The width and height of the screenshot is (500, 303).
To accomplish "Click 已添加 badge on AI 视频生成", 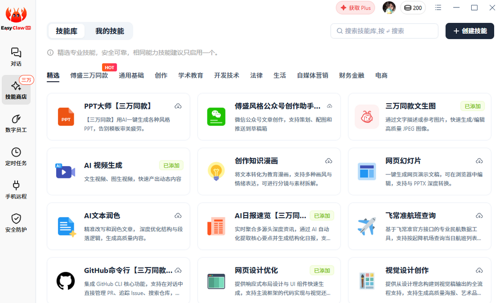I will pyautogui.click(x=171, y=165).
